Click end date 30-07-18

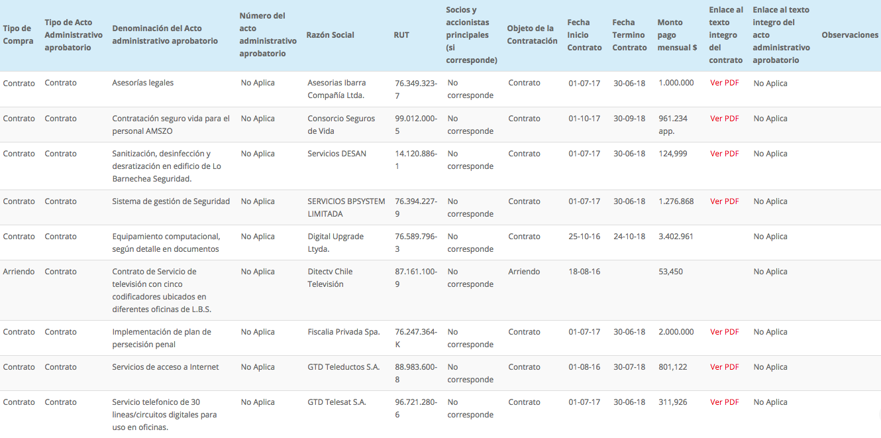point(629,367)
